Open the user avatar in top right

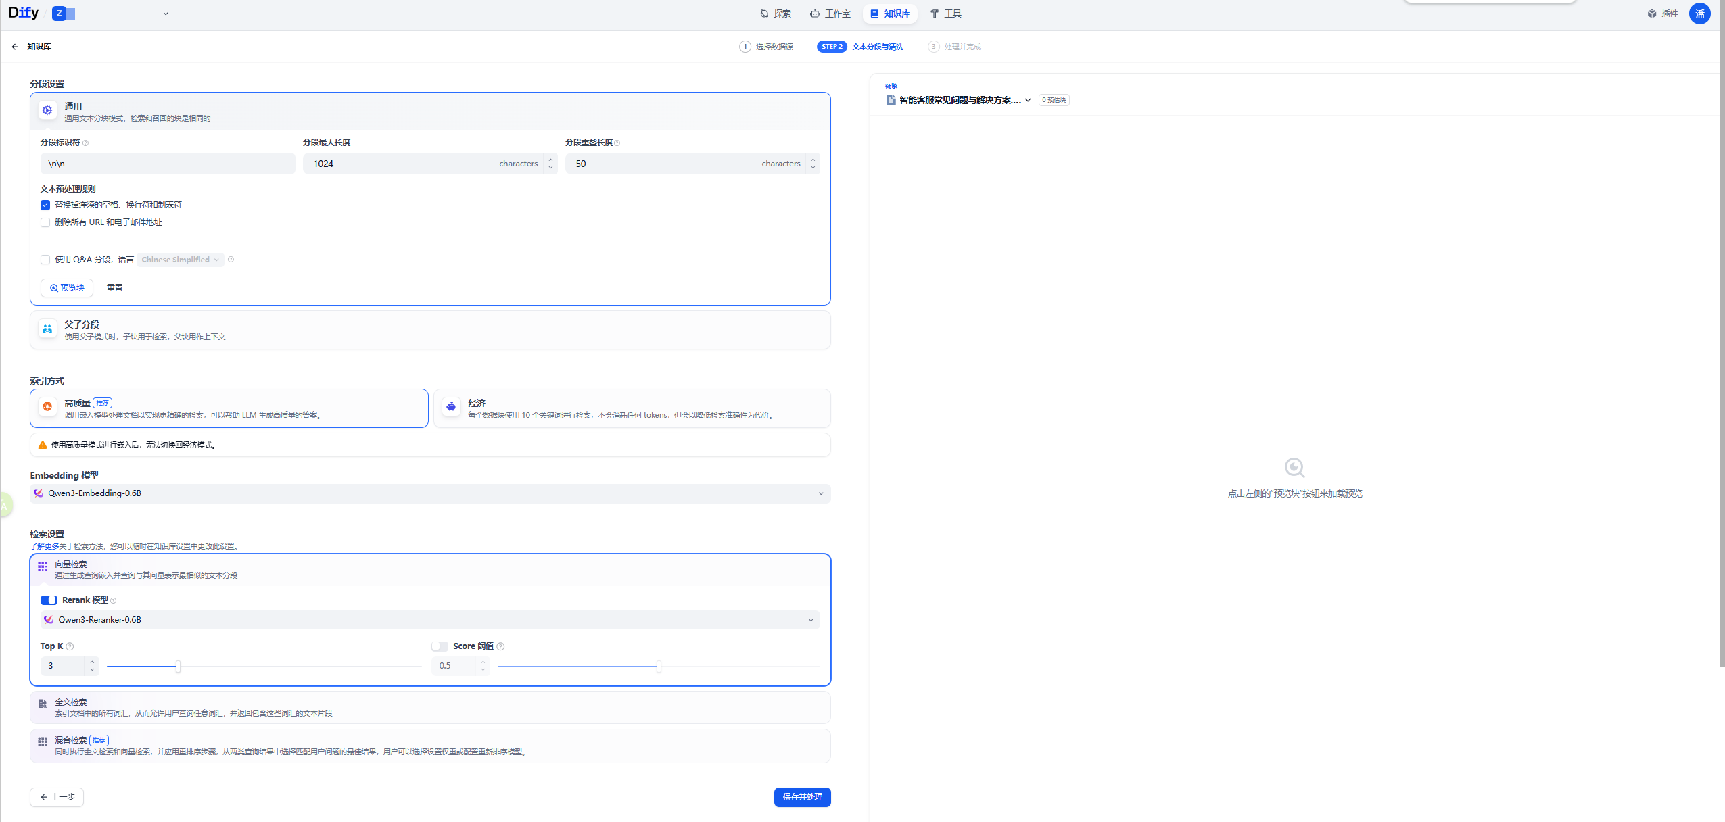pos(1699,14)
